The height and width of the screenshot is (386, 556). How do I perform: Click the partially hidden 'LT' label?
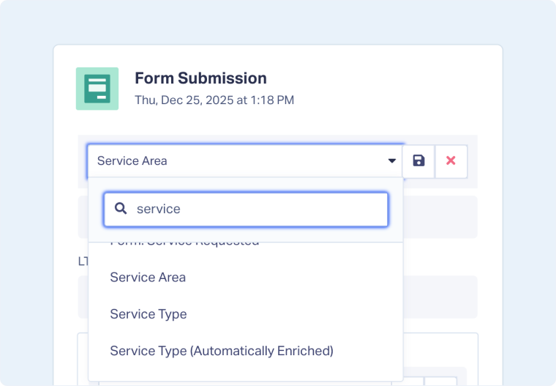[x=83, y=261]
